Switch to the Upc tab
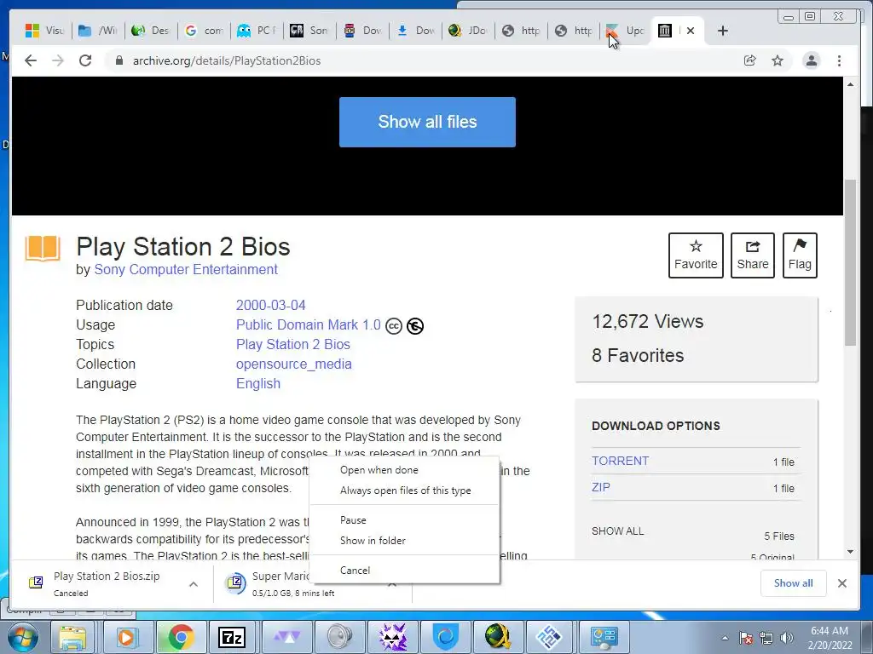This screenshot has width=873, height=654. pyautogui.click(x=626, y=31)
